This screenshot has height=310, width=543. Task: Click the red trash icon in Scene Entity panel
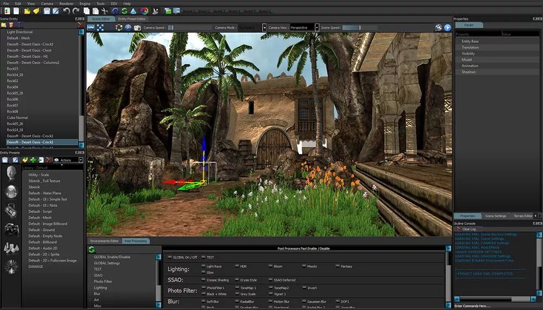[x=11, y=25]
